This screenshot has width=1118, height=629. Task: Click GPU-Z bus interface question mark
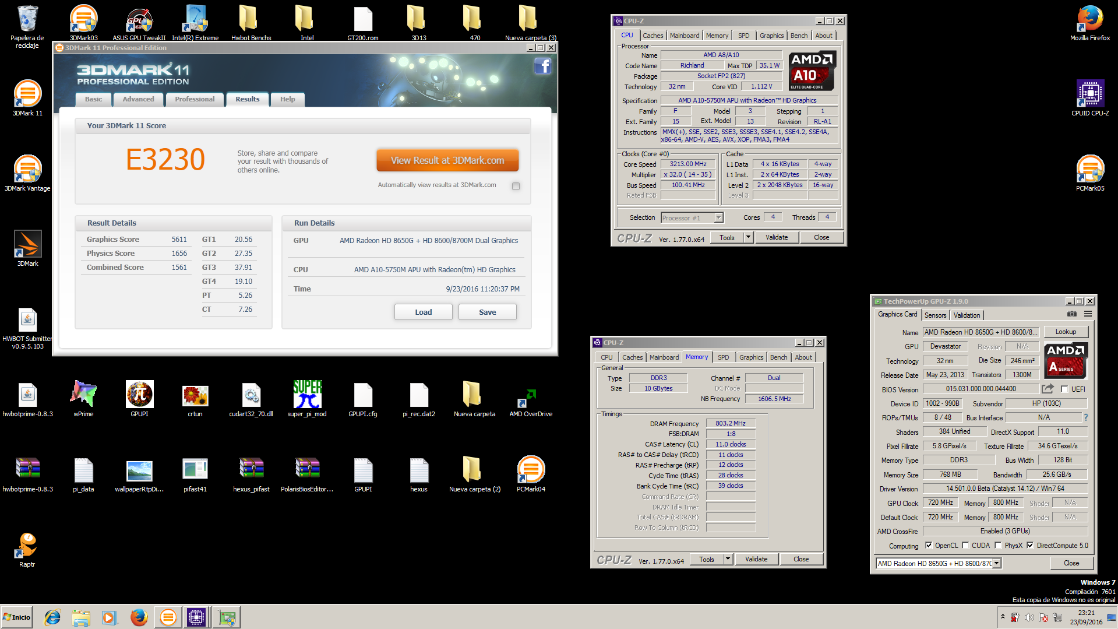point(1085,417)
